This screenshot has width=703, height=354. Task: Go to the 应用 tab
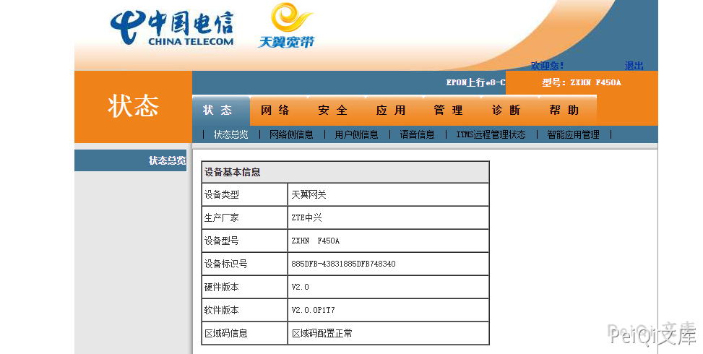(391, 111)
